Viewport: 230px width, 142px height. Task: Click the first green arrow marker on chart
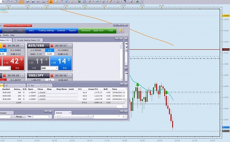pos(137,85)
